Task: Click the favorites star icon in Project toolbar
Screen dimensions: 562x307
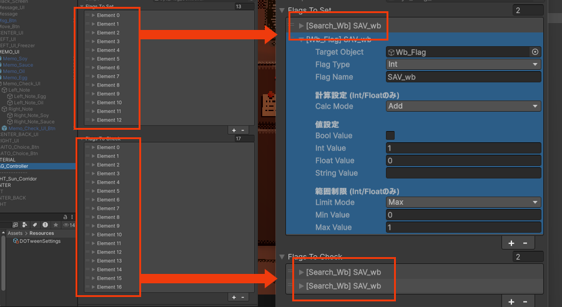Action: click(56, 225)
